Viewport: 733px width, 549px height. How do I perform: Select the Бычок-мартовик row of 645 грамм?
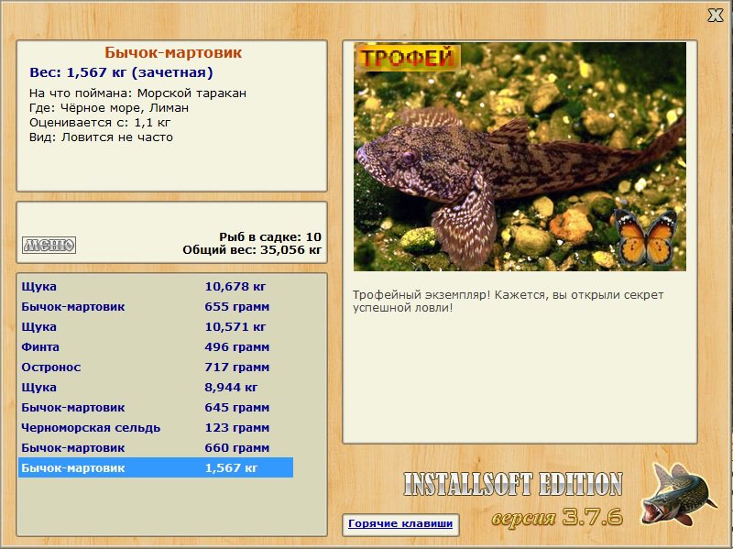coord(156,407)
